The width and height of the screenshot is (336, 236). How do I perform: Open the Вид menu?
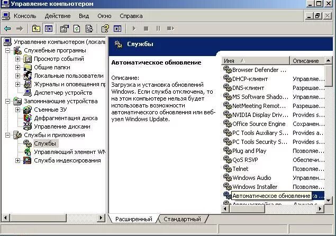[84, 16]
